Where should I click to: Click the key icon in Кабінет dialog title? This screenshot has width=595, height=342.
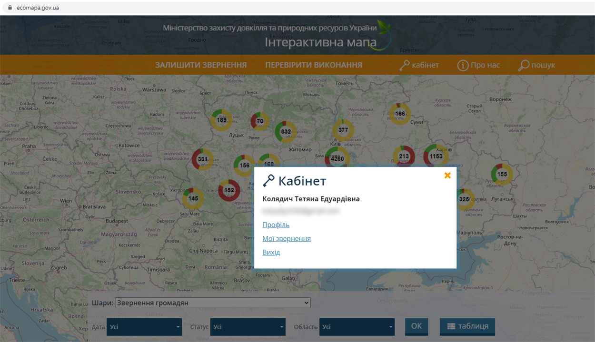pos(268,181)
